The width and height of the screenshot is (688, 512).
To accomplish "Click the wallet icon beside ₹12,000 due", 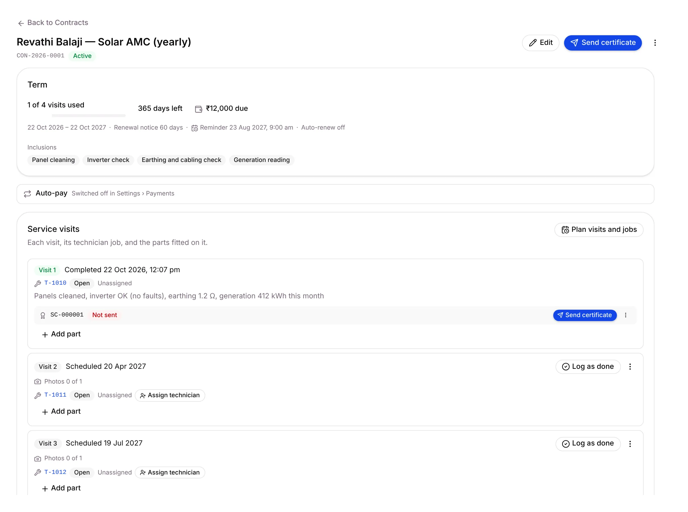I will tap(198, 109).
